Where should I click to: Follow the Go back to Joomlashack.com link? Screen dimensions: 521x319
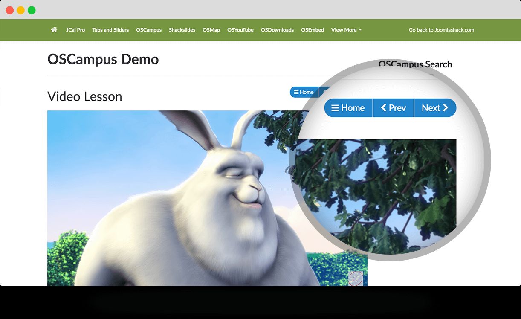(441, 30)
